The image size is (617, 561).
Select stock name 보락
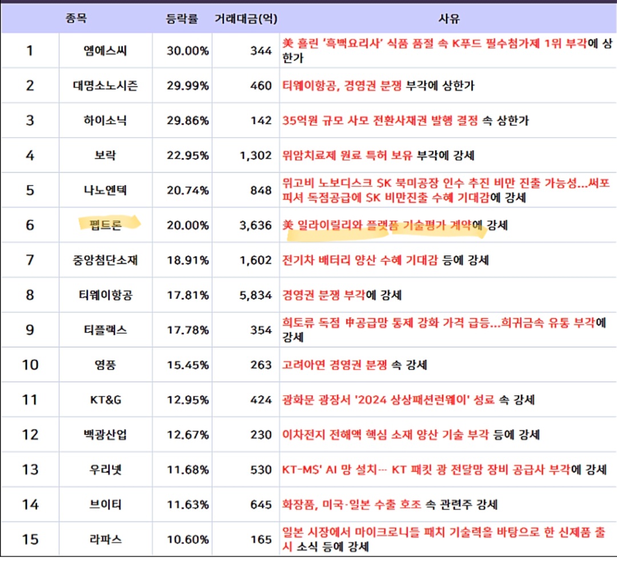(x=105, y=155)
